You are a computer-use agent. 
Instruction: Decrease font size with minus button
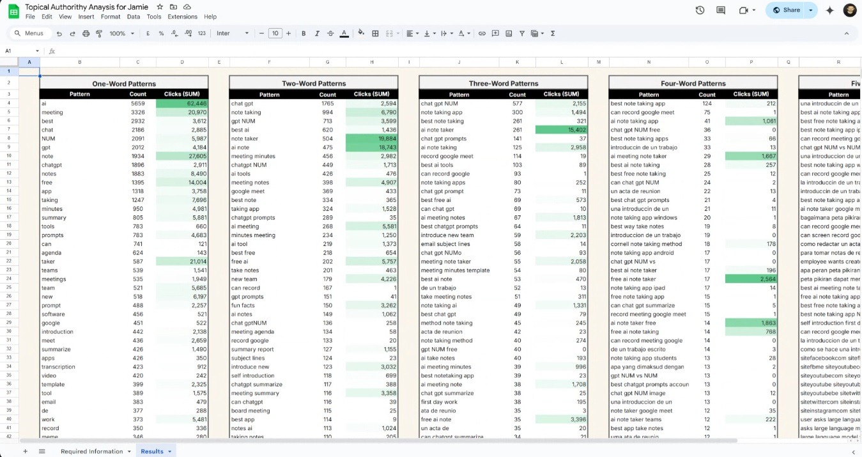[x=262, y=33]
